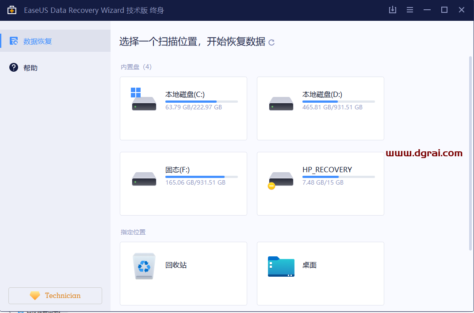Screen dimensions: 474x313
Task: Click the 指定位置 section header
Action: point(133,232)
